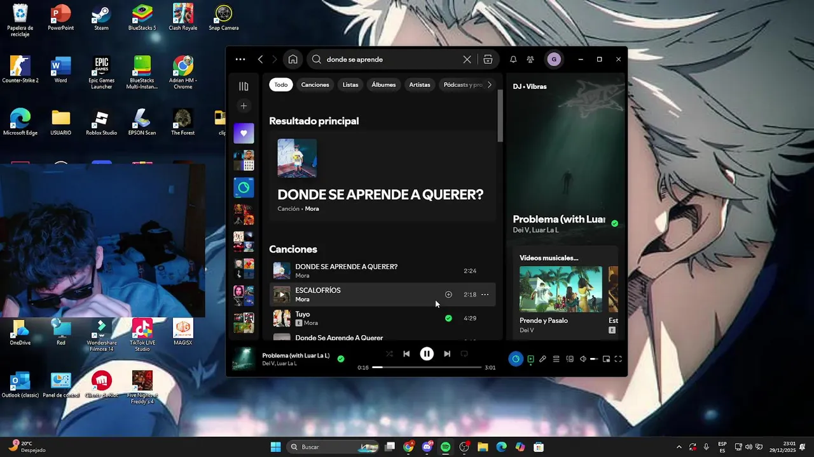Toggle the green saved check for Tuyo
The width and height of the screenshot is (814, 457).
coord(448,318)
